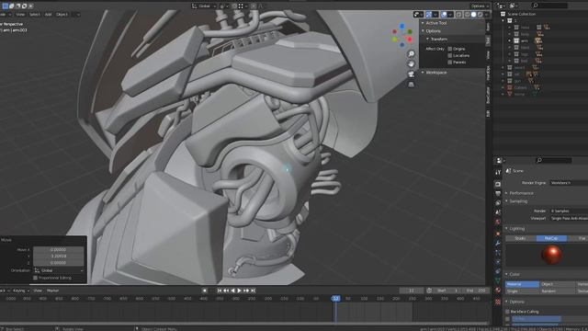Enable Affect Only Locations checkbox
The height and width of the screenshot is (331, 588).
pos(450,55)
